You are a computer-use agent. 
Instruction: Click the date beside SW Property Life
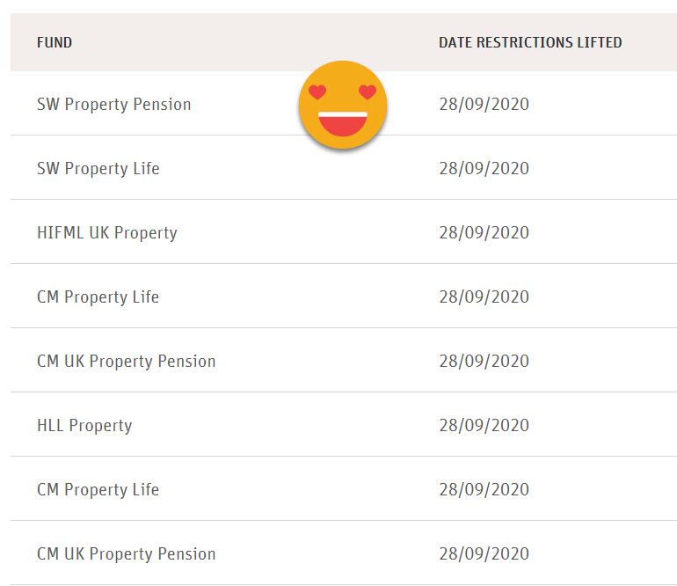pos(484,169)
